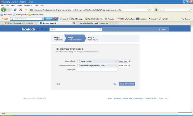This screenshot has height=116, width=193.
Task: Click the English (US) language link
Action: tap(41, 98)
